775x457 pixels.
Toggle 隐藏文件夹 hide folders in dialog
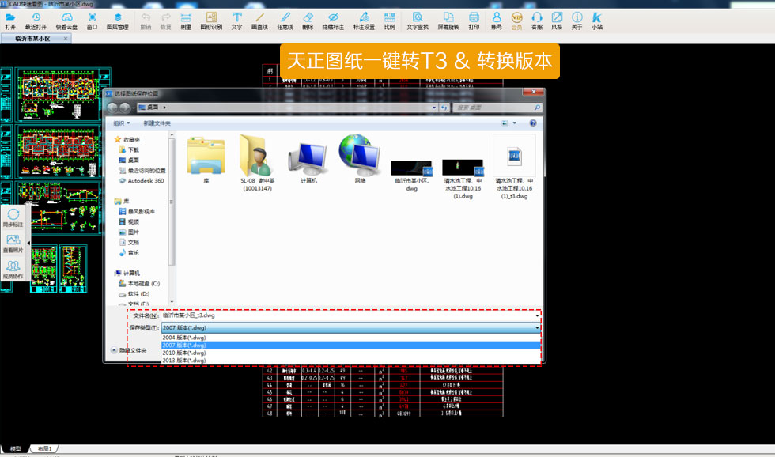128,349
